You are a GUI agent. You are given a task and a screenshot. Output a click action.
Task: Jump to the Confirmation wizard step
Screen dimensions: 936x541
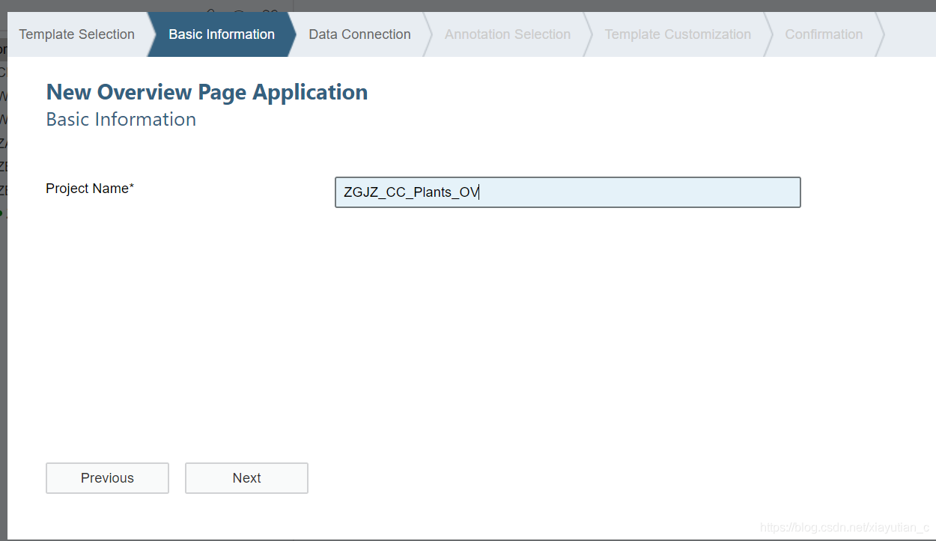pyautogui.click(x=824, y=34)
